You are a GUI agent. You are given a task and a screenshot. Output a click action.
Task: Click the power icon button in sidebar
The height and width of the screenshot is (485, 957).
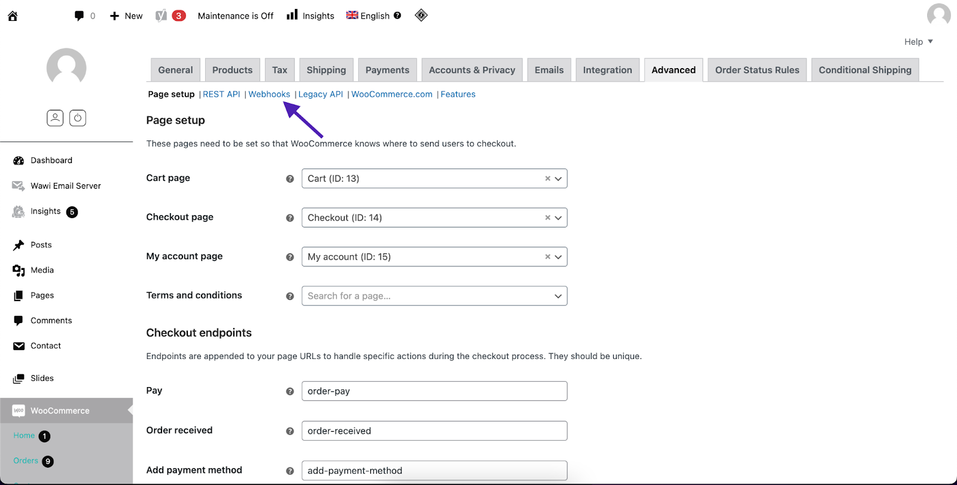pyautogui.click(x=78, y=118)
